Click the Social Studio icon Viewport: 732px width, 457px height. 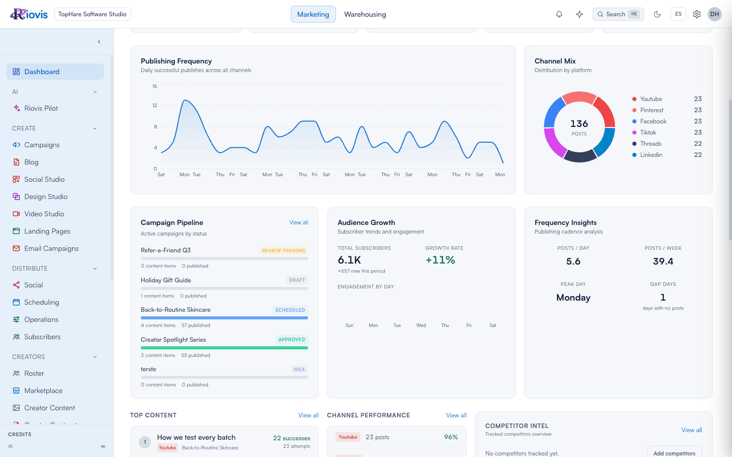pos(16,179)
